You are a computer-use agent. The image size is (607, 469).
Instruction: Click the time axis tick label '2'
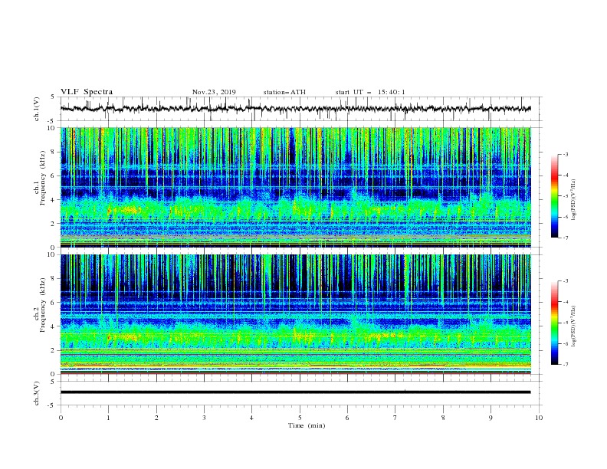tap(156, 418)
